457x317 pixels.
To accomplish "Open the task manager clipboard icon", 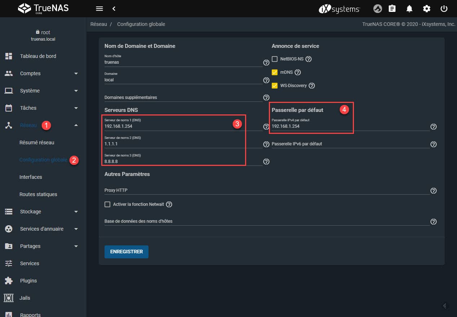I will point(392,9).
